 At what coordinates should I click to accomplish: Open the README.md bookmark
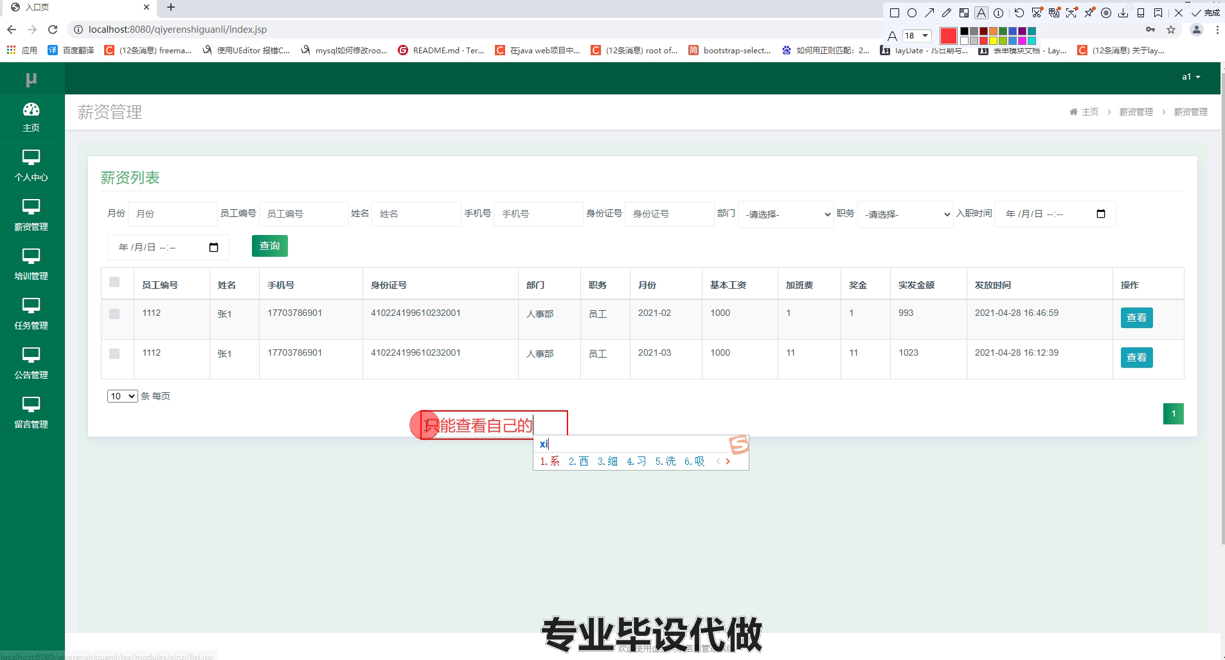pyautogui.click(x=441, y=50)
